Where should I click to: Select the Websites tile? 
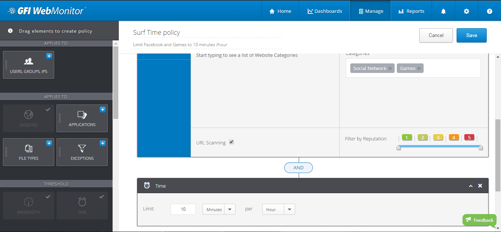[x=29, y=118]
